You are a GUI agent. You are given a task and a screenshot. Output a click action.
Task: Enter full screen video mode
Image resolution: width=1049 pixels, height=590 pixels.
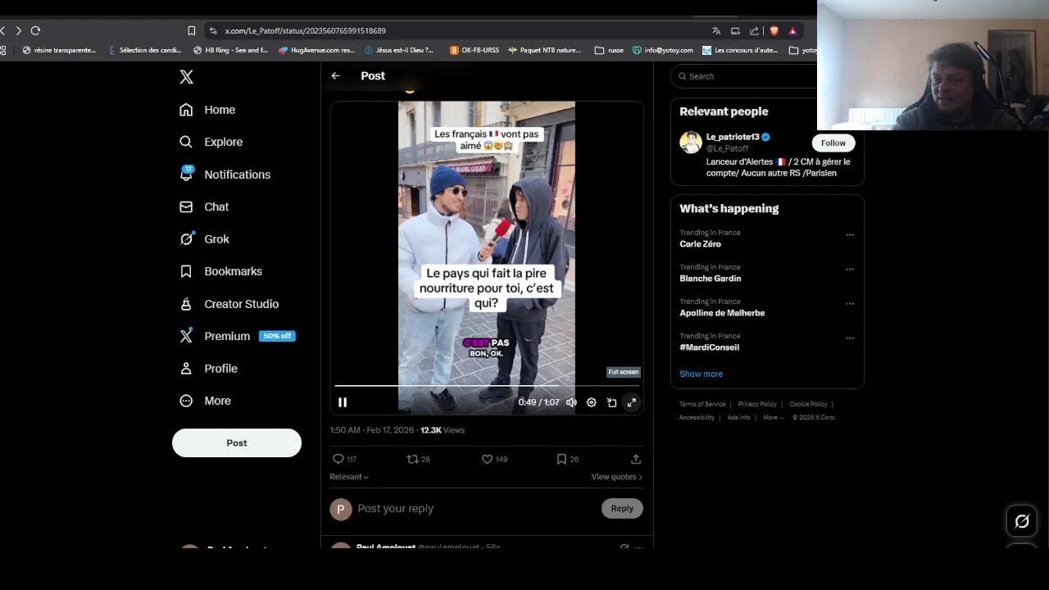pos(631,402)
